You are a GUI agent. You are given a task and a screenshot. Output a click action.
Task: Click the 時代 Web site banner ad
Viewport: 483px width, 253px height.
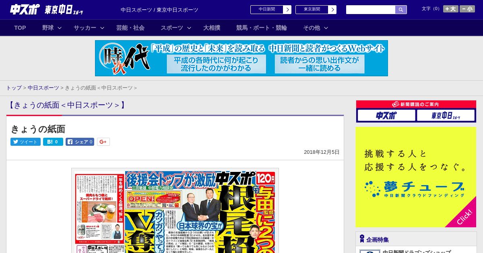click(242, 58)
